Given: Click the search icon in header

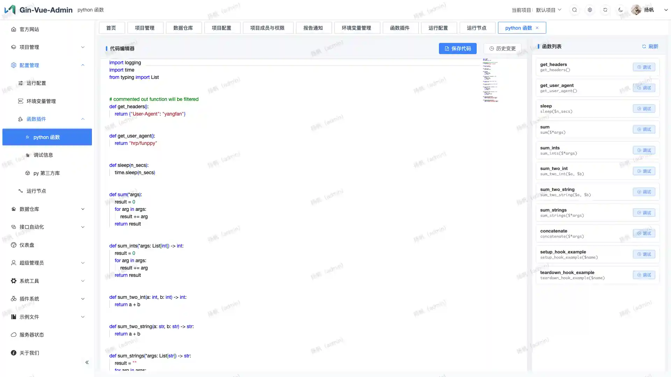Looking at the screenshot, I should tap(575, 10).
